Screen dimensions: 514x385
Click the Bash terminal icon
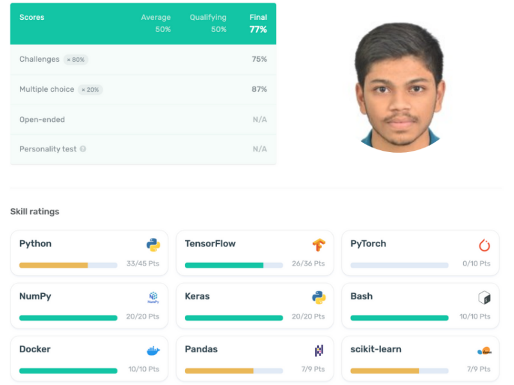(484, 298)
